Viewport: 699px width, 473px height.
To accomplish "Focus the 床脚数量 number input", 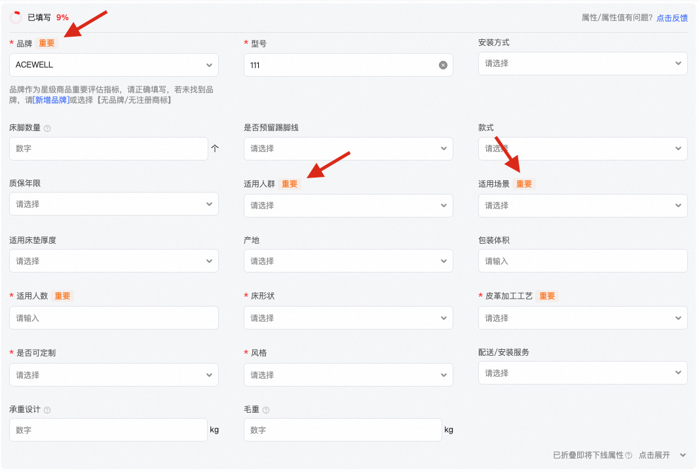I will pos(108,149).
